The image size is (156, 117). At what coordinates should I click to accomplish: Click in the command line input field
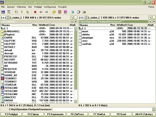[x=102, y=109]
